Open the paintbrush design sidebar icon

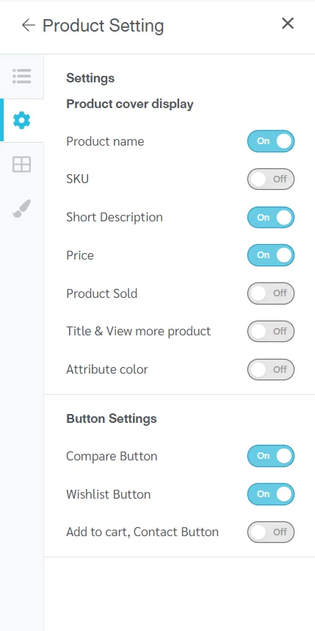pos(22,208)
